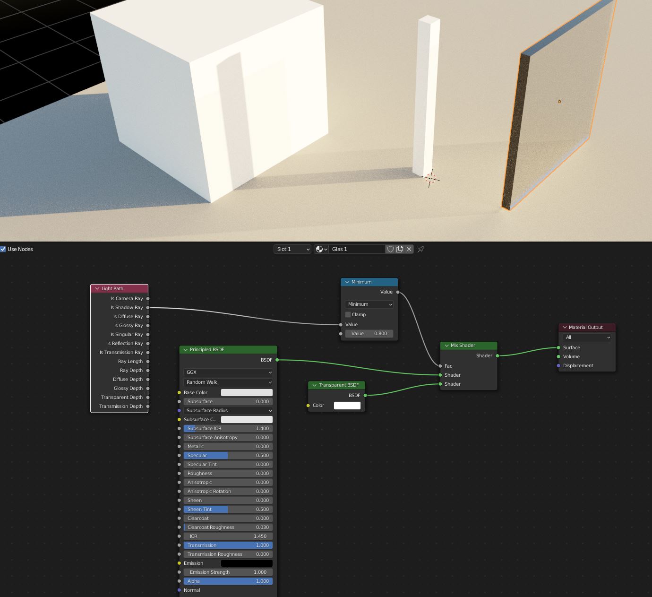Open the Minimum operation dropdown
This screenshot has height=597, width=652.
coord(369,304)
